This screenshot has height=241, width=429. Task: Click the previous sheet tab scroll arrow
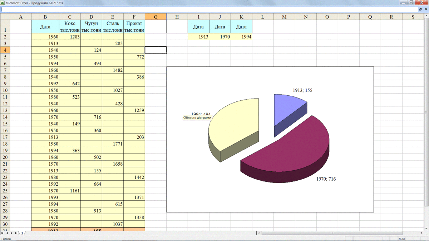coord(7,233)
